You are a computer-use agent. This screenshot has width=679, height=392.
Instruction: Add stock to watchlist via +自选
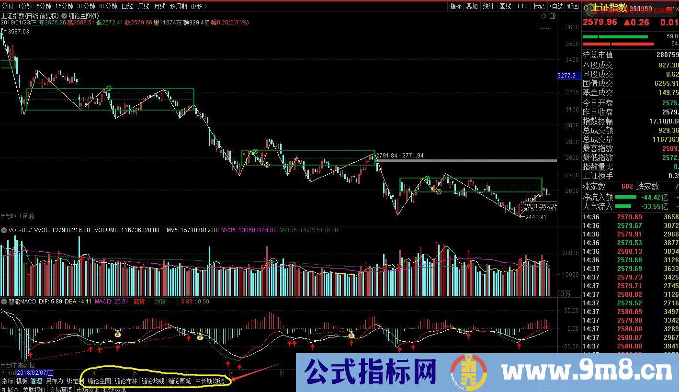[555, 6]
